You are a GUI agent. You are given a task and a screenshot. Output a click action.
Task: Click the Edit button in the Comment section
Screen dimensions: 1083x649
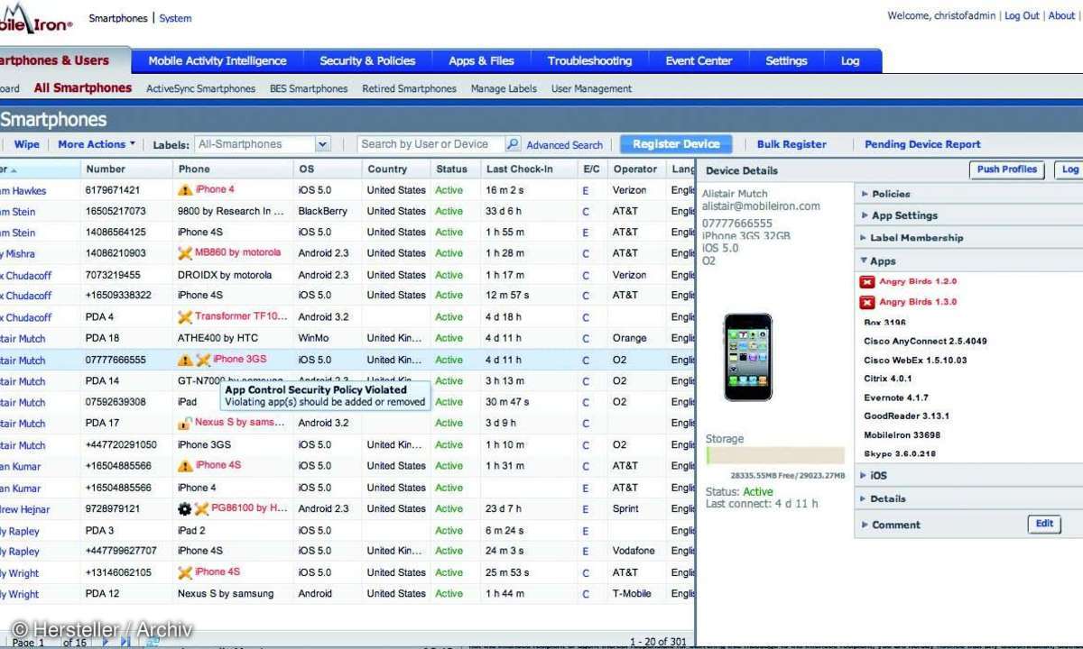[x=1044, y=524]
